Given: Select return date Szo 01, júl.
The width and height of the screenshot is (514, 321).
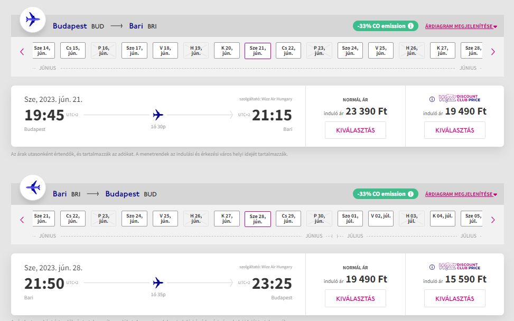Looking at the screenshot, I should 350,219.
